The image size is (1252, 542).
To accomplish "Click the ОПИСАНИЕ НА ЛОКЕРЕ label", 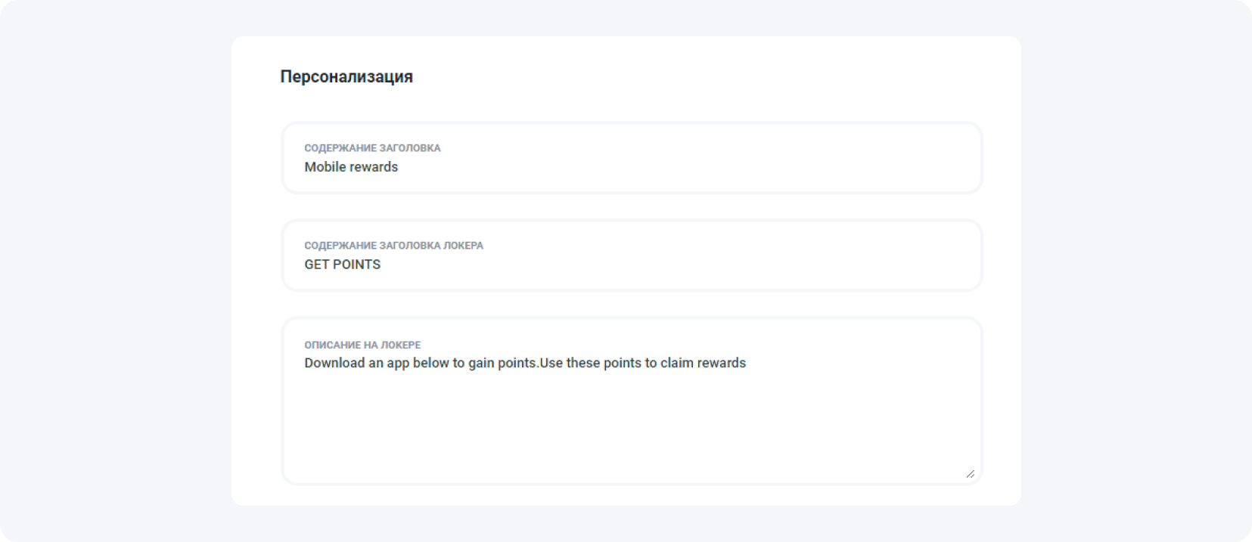I will tap(362, 345).
